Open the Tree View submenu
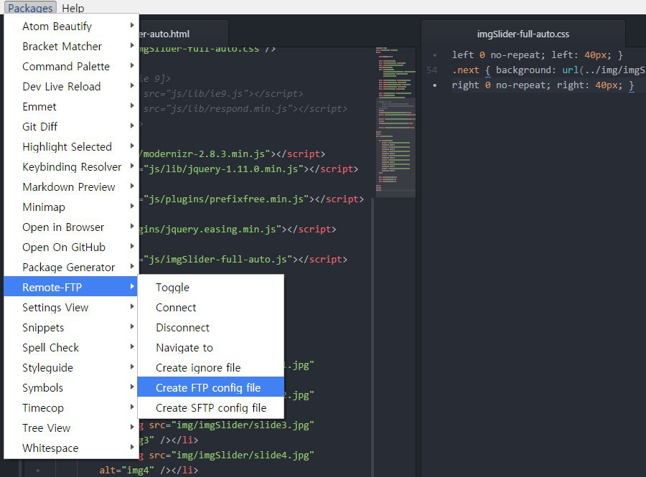646x477 pixels. pyautogui.click(x=71, y=428)
